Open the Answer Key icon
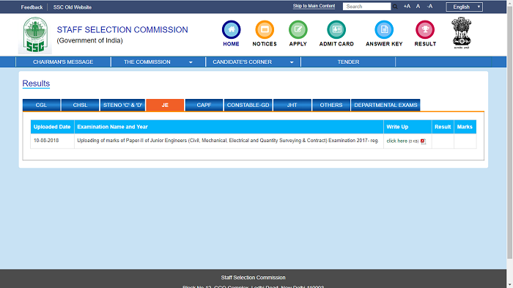 coord(384,30)
